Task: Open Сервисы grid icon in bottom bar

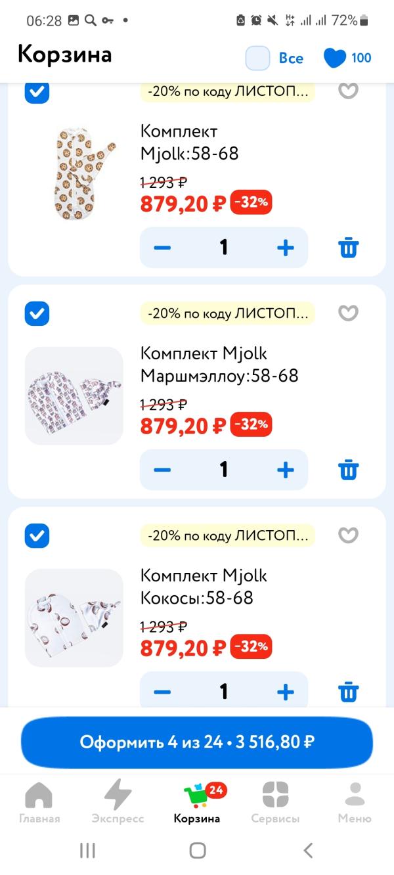Action: click(x=275, y=802)
